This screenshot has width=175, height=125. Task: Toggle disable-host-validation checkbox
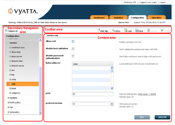73,49
